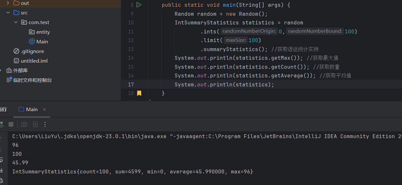Expand the 外部库 node
The image size is (402, 185).
[x=1, y=70]
